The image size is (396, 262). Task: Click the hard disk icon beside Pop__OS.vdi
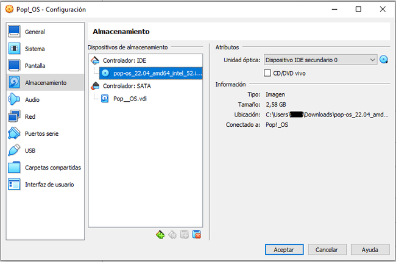(x=105, y=99)
